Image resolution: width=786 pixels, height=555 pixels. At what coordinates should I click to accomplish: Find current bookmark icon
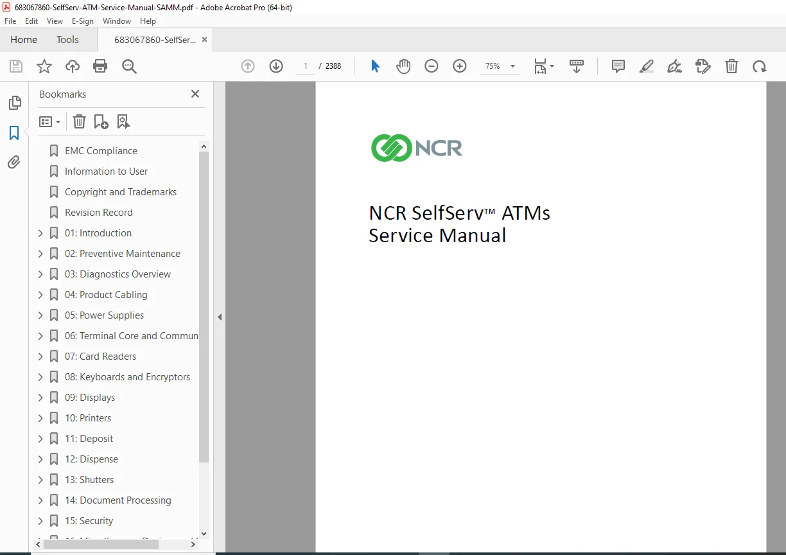[x=123, y=121]
